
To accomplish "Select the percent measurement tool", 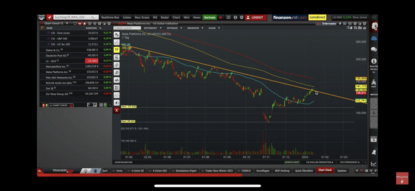I will coord(117,57).
